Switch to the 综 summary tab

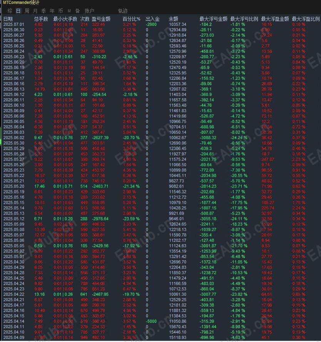[10, 11]
